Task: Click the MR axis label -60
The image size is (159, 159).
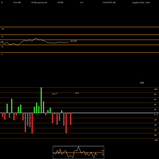Action: pyautogui.click(x=155, y=130)
